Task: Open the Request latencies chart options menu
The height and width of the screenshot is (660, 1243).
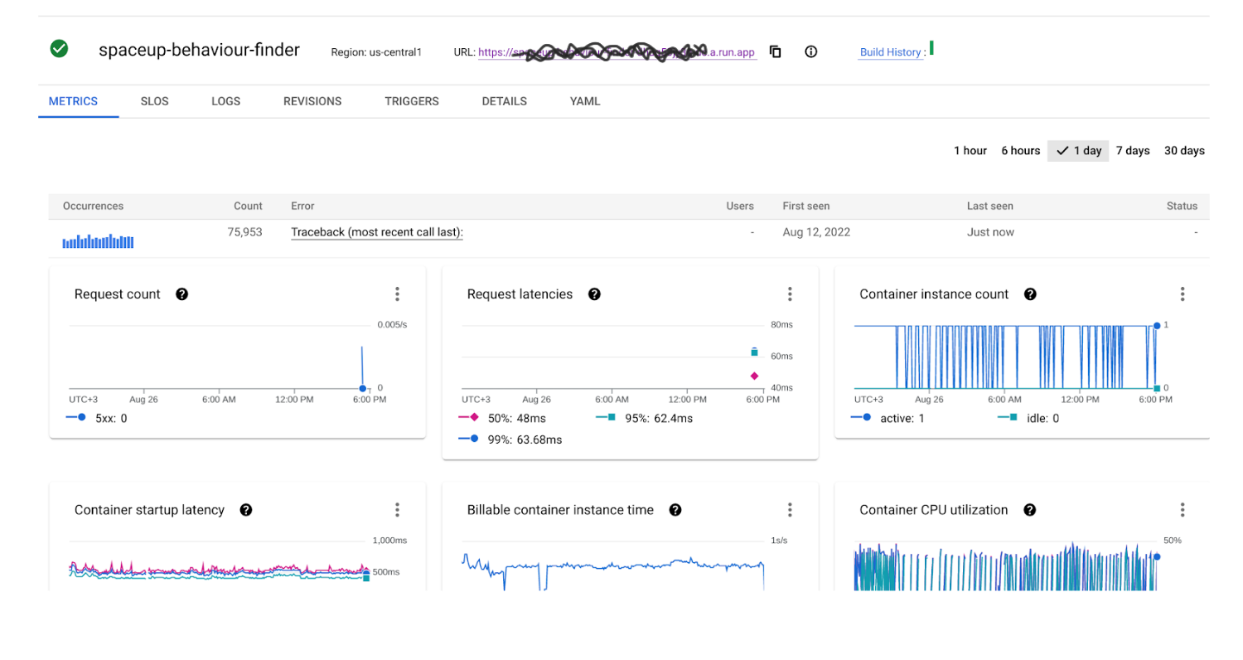Action: tap(790, 294)
